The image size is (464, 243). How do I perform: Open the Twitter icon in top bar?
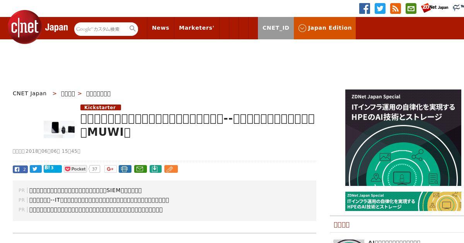tap(380, 8)
